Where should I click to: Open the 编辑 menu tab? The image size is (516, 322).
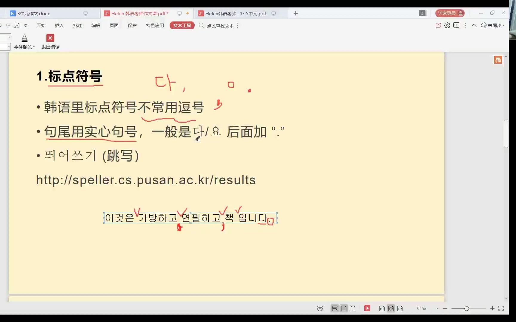pos(96,26)
